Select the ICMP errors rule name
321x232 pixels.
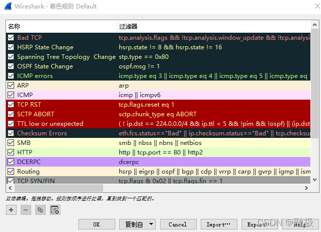coord(35,76)
